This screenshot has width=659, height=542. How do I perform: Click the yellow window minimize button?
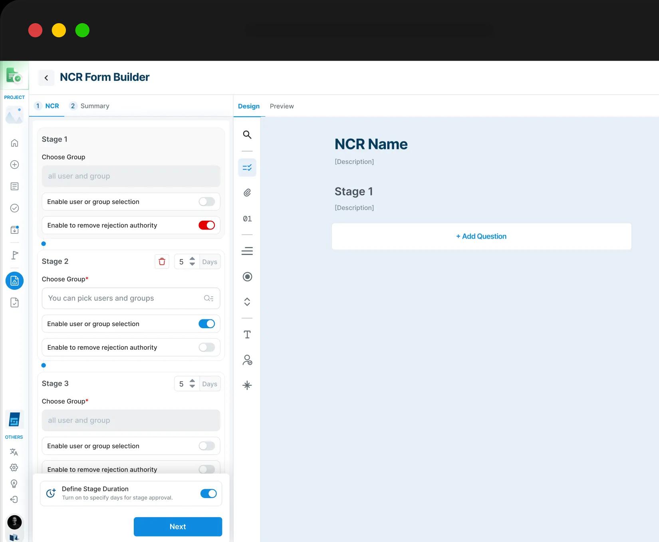[x=59, y=30]
